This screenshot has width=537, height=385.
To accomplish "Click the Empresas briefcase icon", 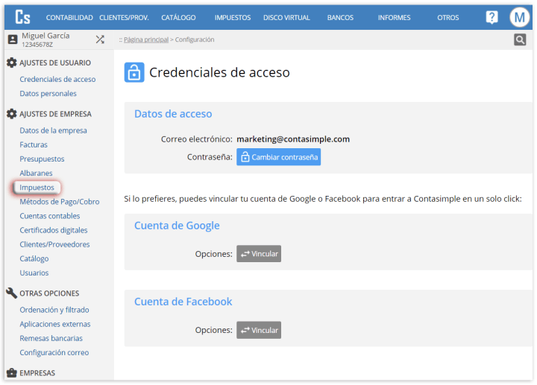I will (12, 372).
